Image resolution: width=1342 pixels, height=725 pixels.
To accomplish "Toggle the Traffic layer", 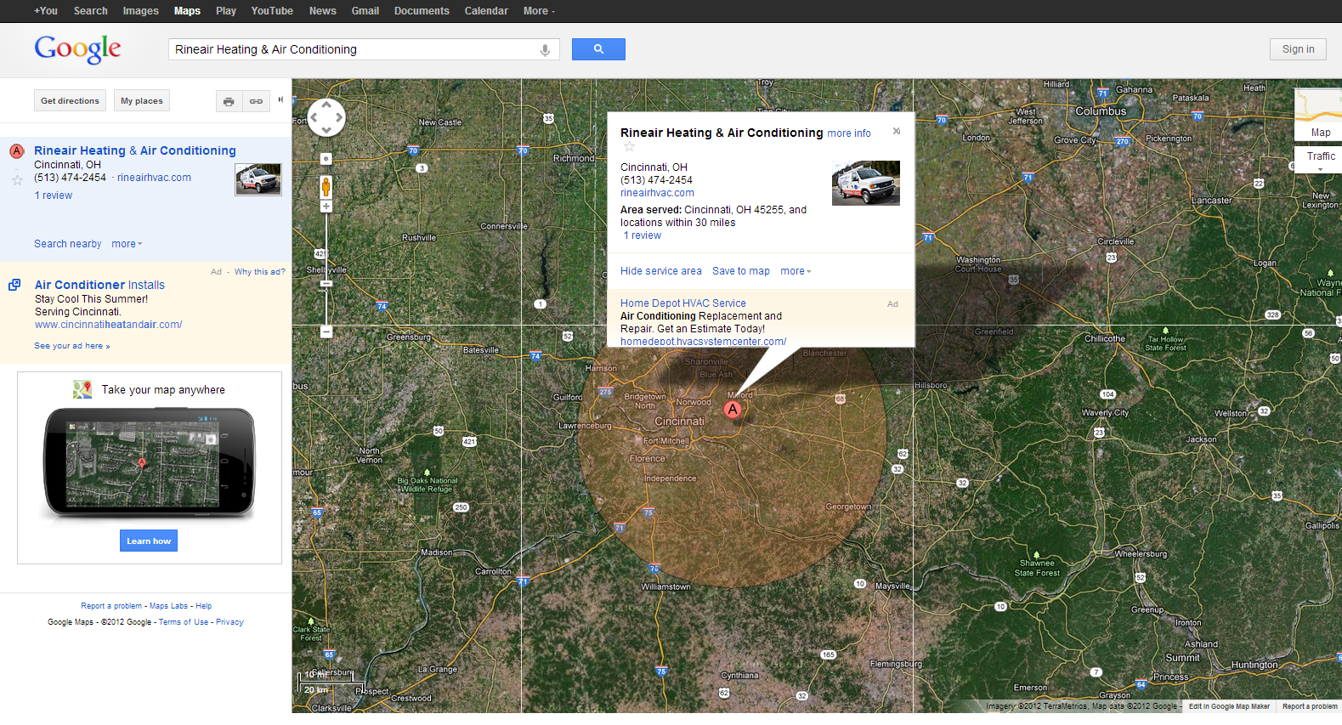I will point(1320,156).
